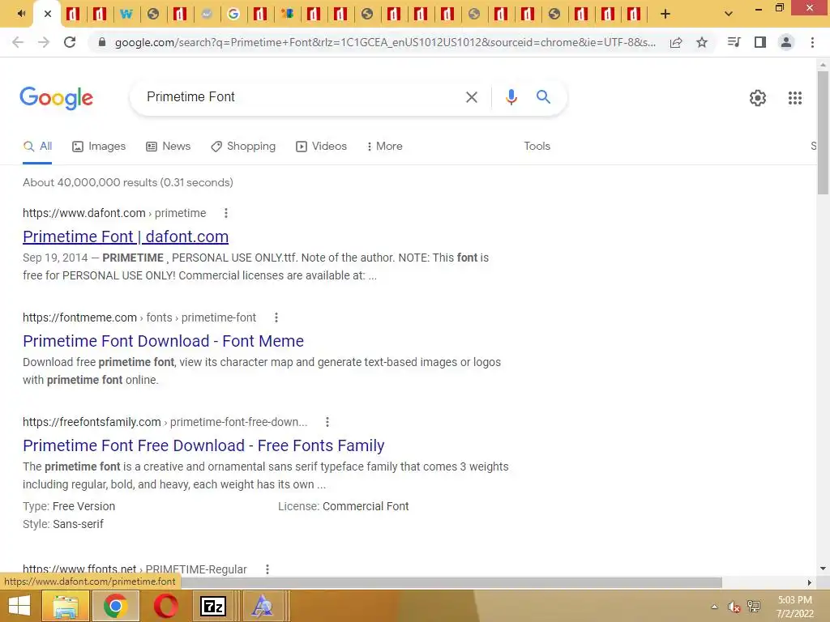
Task: Click the License: Commercial Font text
Action: 343,506
